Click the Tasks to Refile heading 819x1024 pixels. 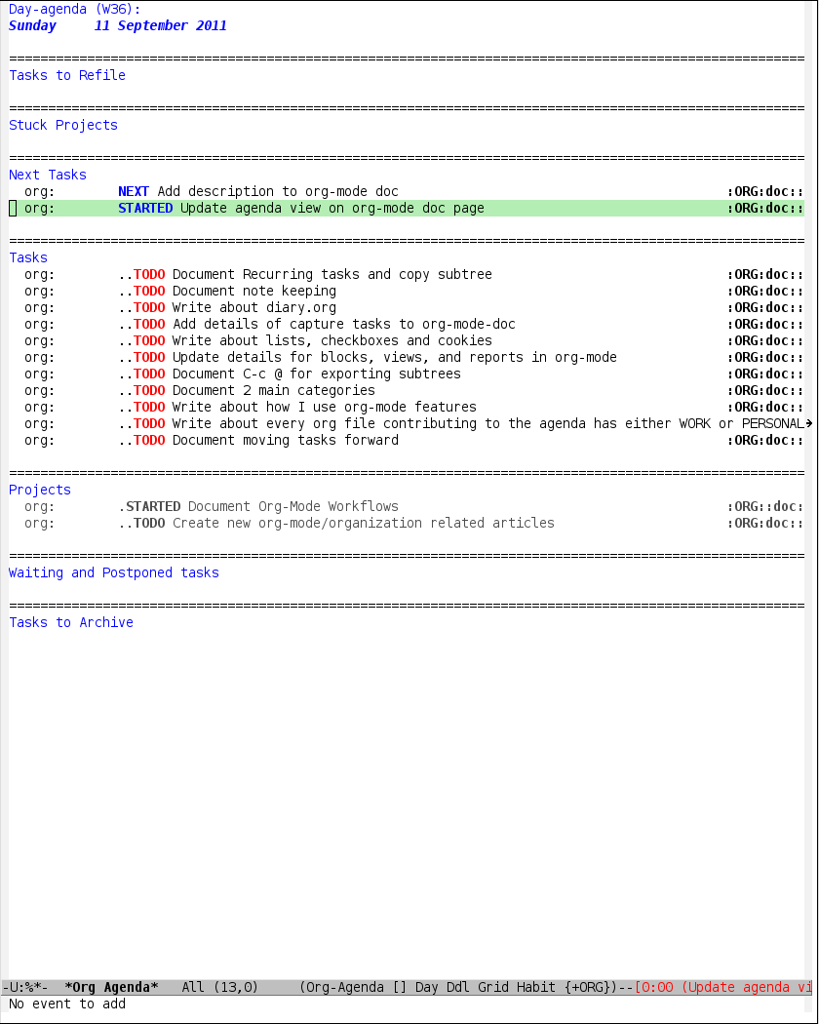pyautogui.click(x=67, y=76)
